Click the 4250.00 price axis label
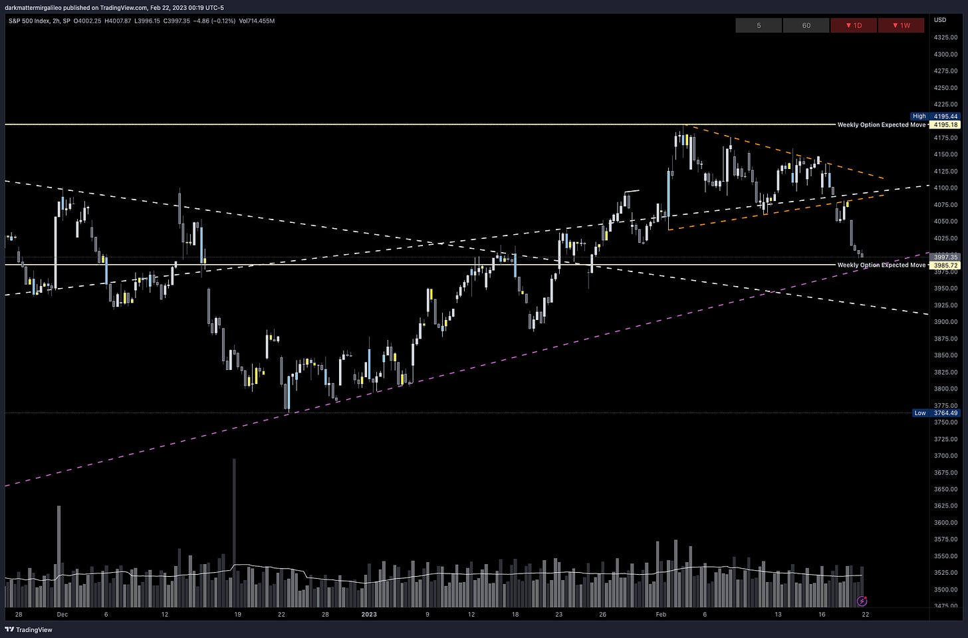Screen dimensions: 968x638 (945, 88)
